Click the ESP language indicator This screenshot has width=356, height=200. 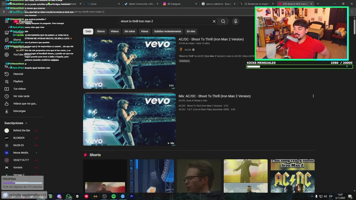pyautogui.click(x=331, y=196)
